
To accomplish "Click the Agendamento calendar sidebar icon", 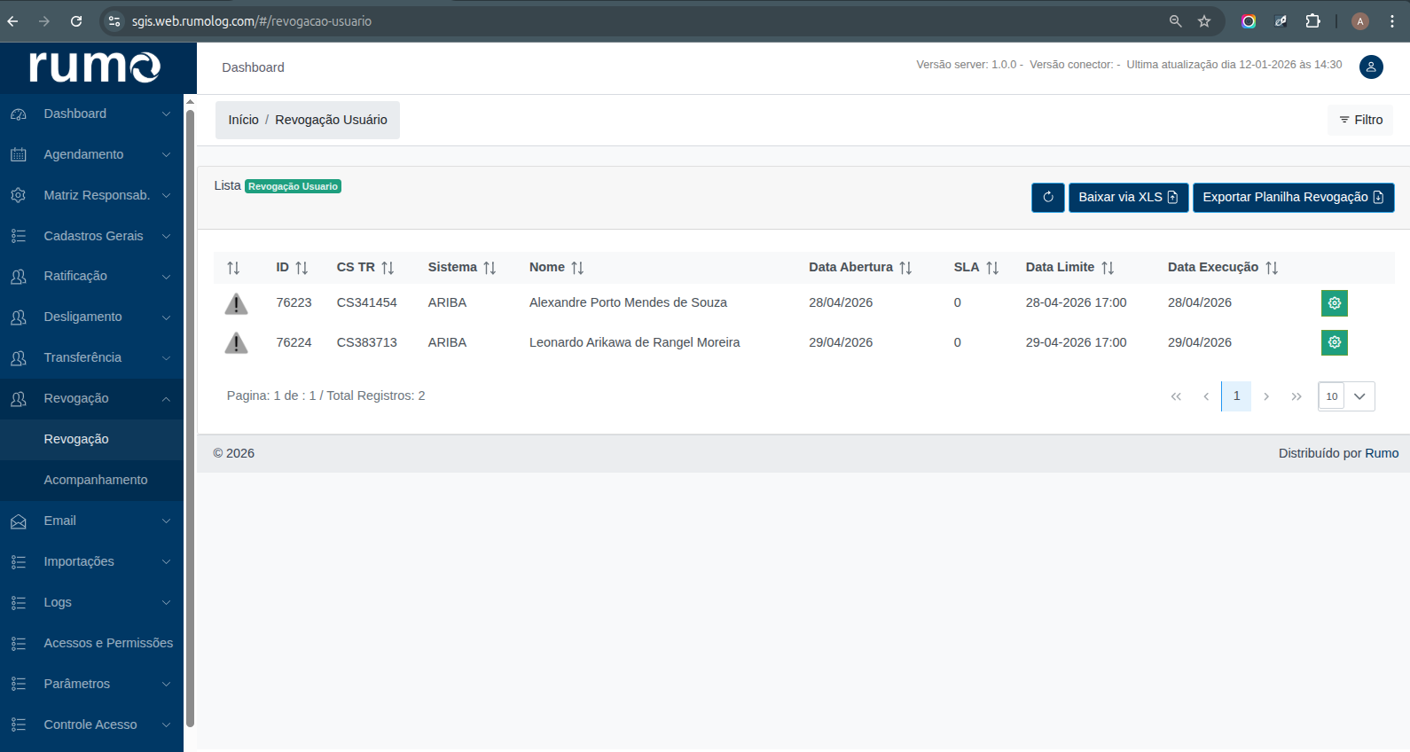I will tap(19, 155).
